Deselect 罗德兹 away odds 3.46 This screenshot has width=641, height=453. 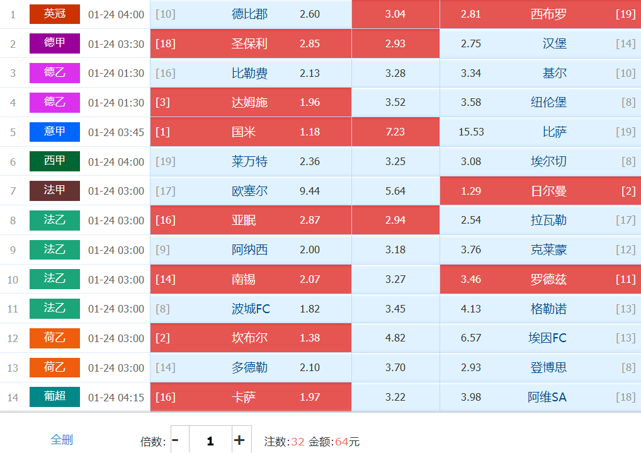[x=540, y=279]
